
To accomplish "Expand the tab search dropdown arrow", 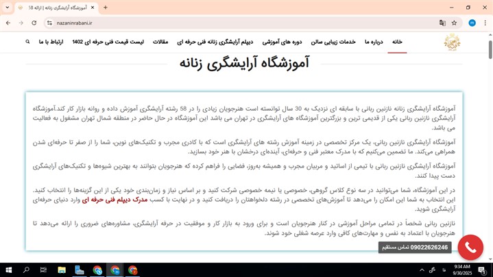I will pos(8,8).
